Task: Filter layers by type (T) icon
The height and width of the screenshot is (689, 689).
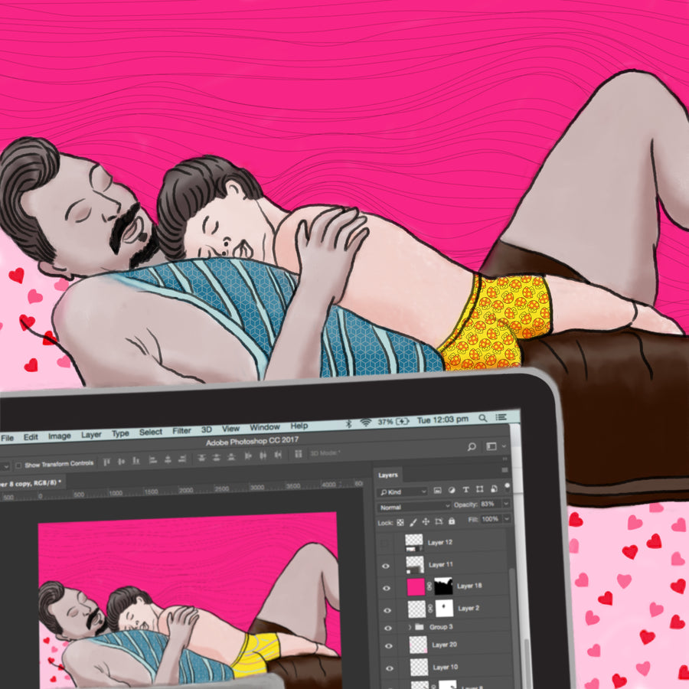Action: (x=465, y=490)
